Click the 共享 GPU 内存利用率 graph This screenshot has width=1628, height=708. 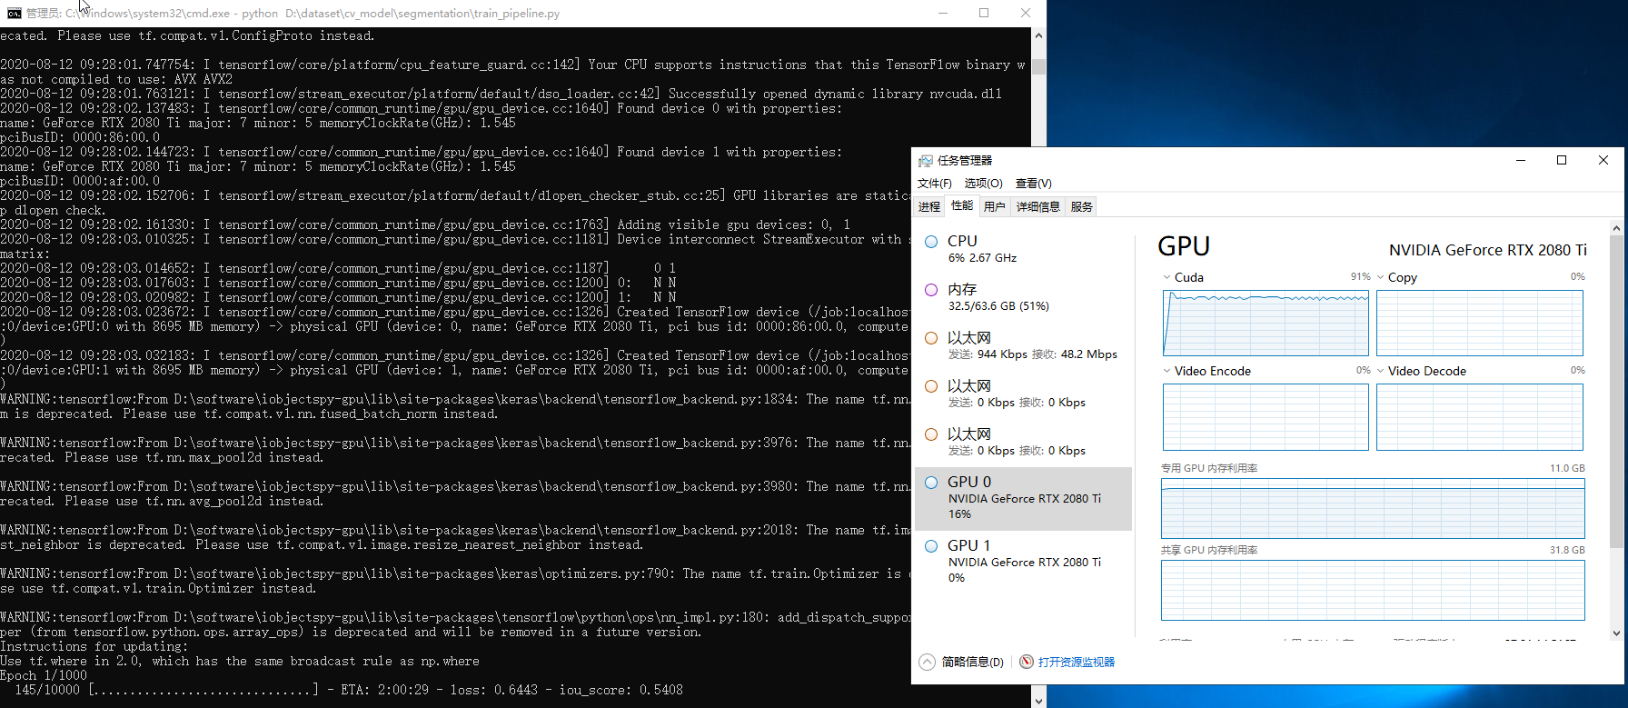1373,591
